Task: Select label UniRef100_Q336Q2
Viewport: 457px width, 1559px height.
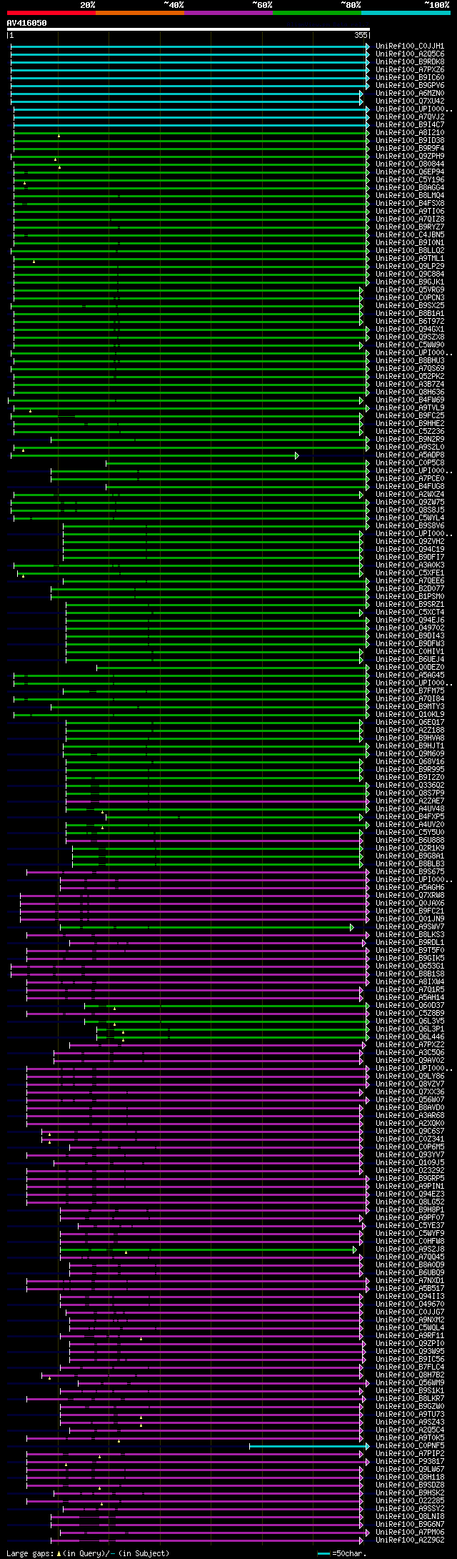Action: 410,785
